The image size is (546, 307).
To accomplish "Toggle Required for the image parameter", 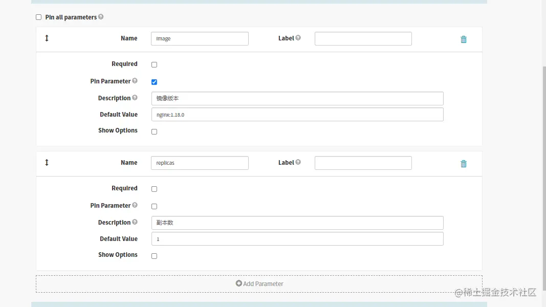I will 154,64.
